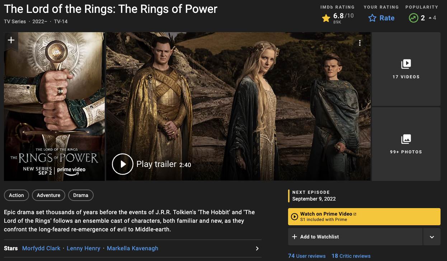Expand the Stars row chevron
This screenshot has width=447, height=261.
[257, 248]
